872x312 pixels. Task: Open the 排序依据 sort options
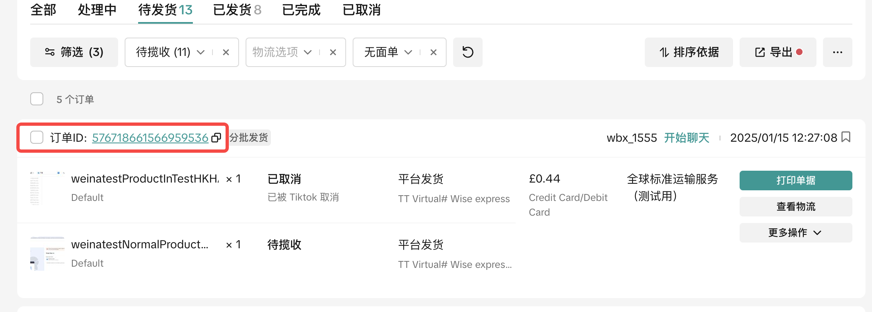tap(689, 52)
